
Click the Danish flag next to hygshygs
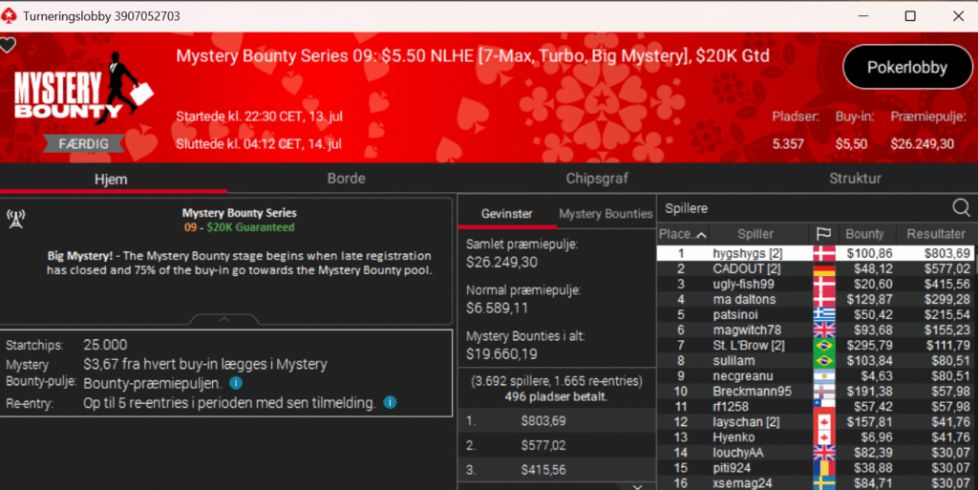point(824,253)
